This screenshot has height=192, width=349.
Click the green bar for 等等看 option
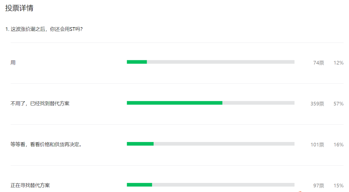[140, 144]
